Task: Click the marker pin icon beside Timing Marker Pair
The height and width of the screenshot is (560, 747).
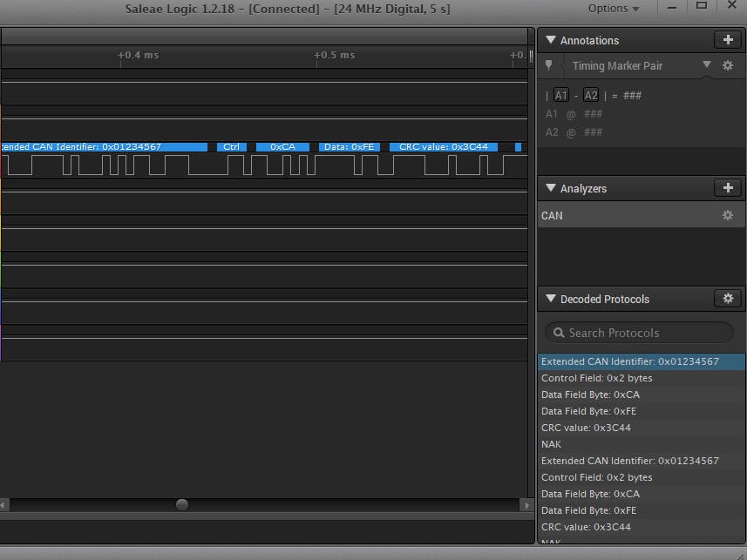Action: (549, 65)
